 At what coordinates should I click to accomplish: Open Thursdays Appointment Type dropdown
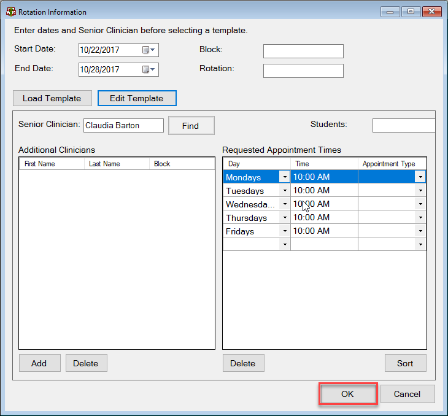click(420, 217)
